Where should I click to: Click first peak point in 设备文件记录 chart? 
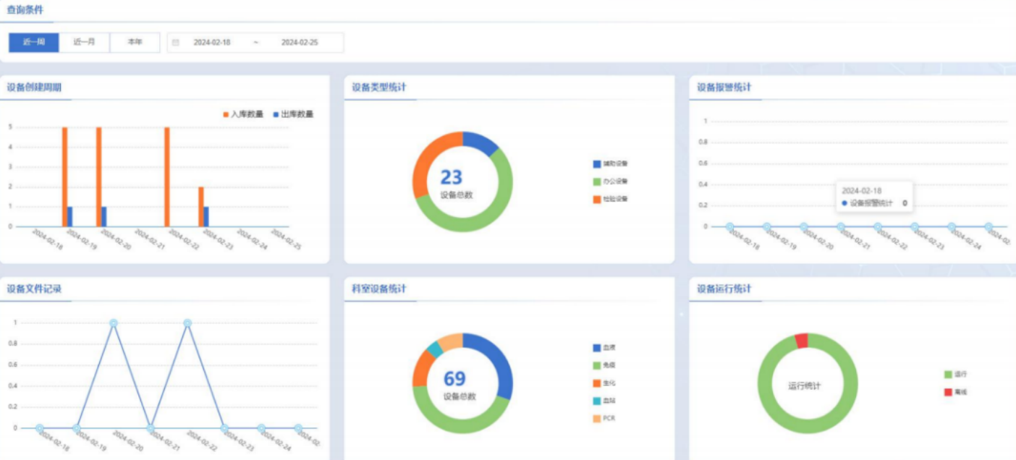coord(114,323)
